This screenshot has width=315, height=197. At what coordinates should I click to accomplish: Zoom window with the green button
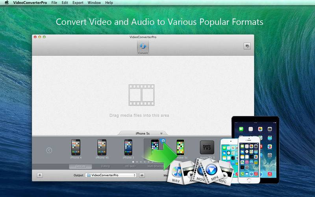click(x=44, y=37)
